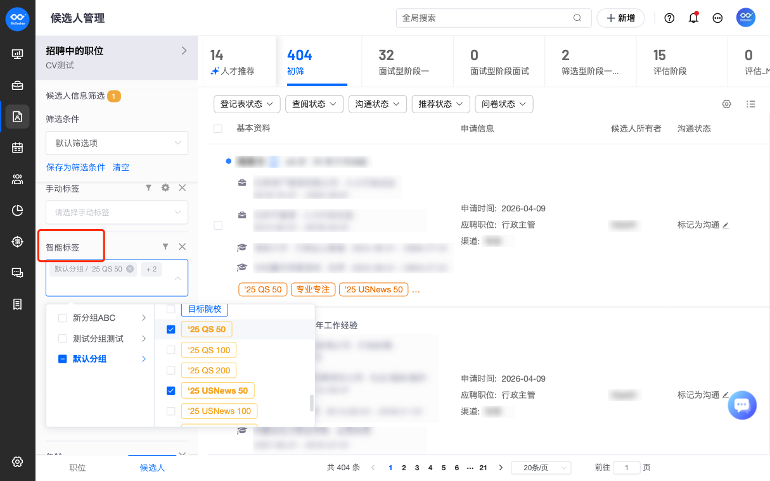The height and width of the screenshot is (481, 770).
Task: Open the talent pool people icon
Action: [18, 179]
